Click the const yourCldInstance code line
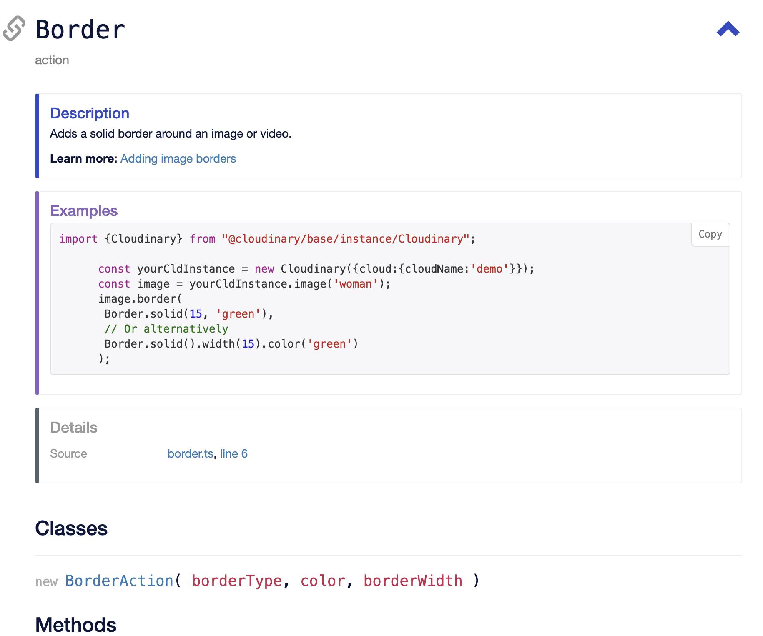Image resolution: width=763 pixels, height=636 pixels. point(316,269)
